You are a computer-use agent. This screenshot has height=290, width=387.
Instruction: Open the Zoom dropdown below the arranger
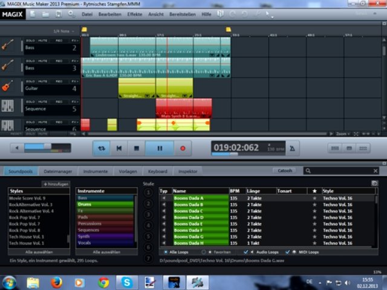343,134
